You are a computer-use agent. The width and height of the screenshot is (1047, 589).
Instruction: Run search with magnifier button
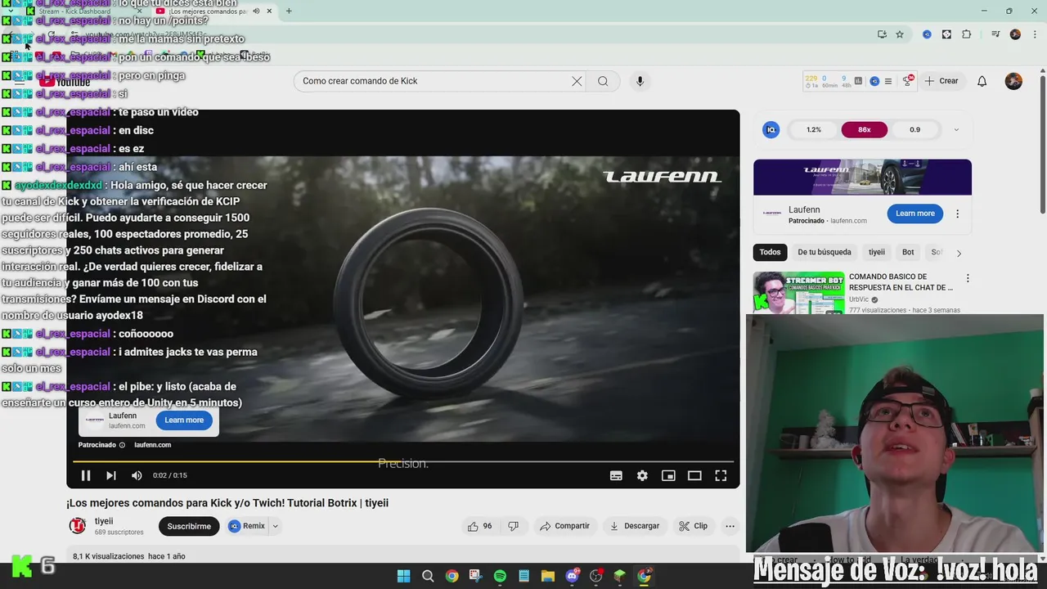(x=603, y=81)
